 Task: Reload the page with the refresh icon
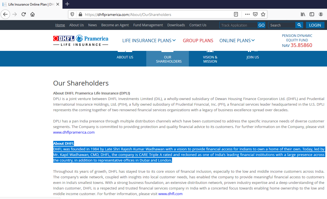24,14
